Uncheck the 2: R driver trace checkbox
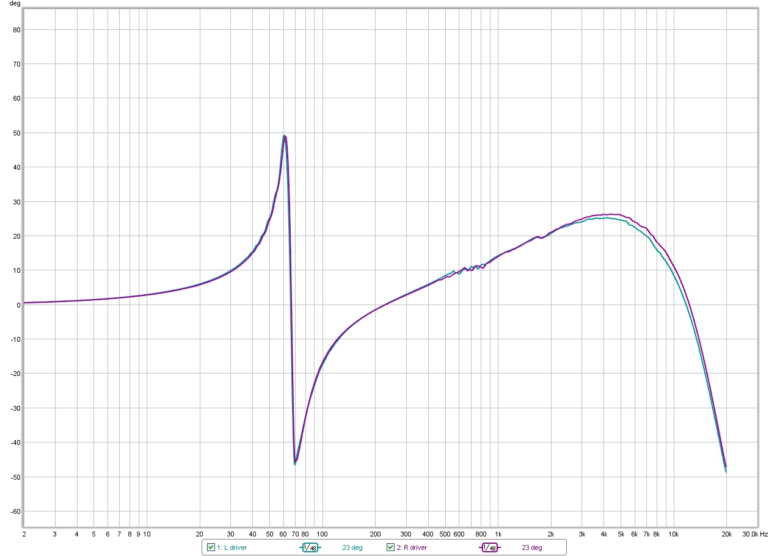 pyautogui.click(x=390, y=547)
